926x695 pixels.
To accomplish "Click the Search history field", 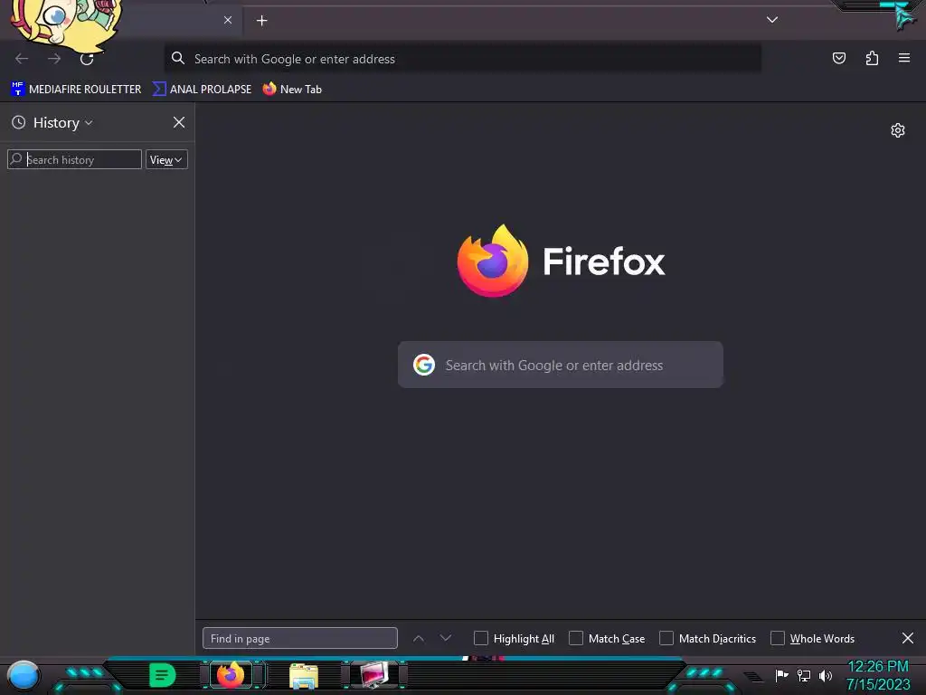I will tap(74, 159).
